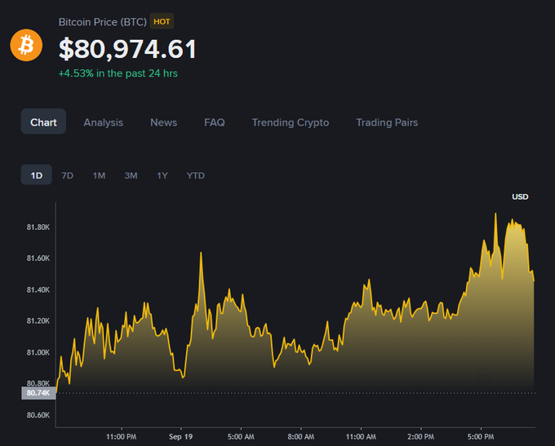Click the 5:00 AM x-axis label
The height and width of the screenshot is (446, 555).
[x=241, y=437]
